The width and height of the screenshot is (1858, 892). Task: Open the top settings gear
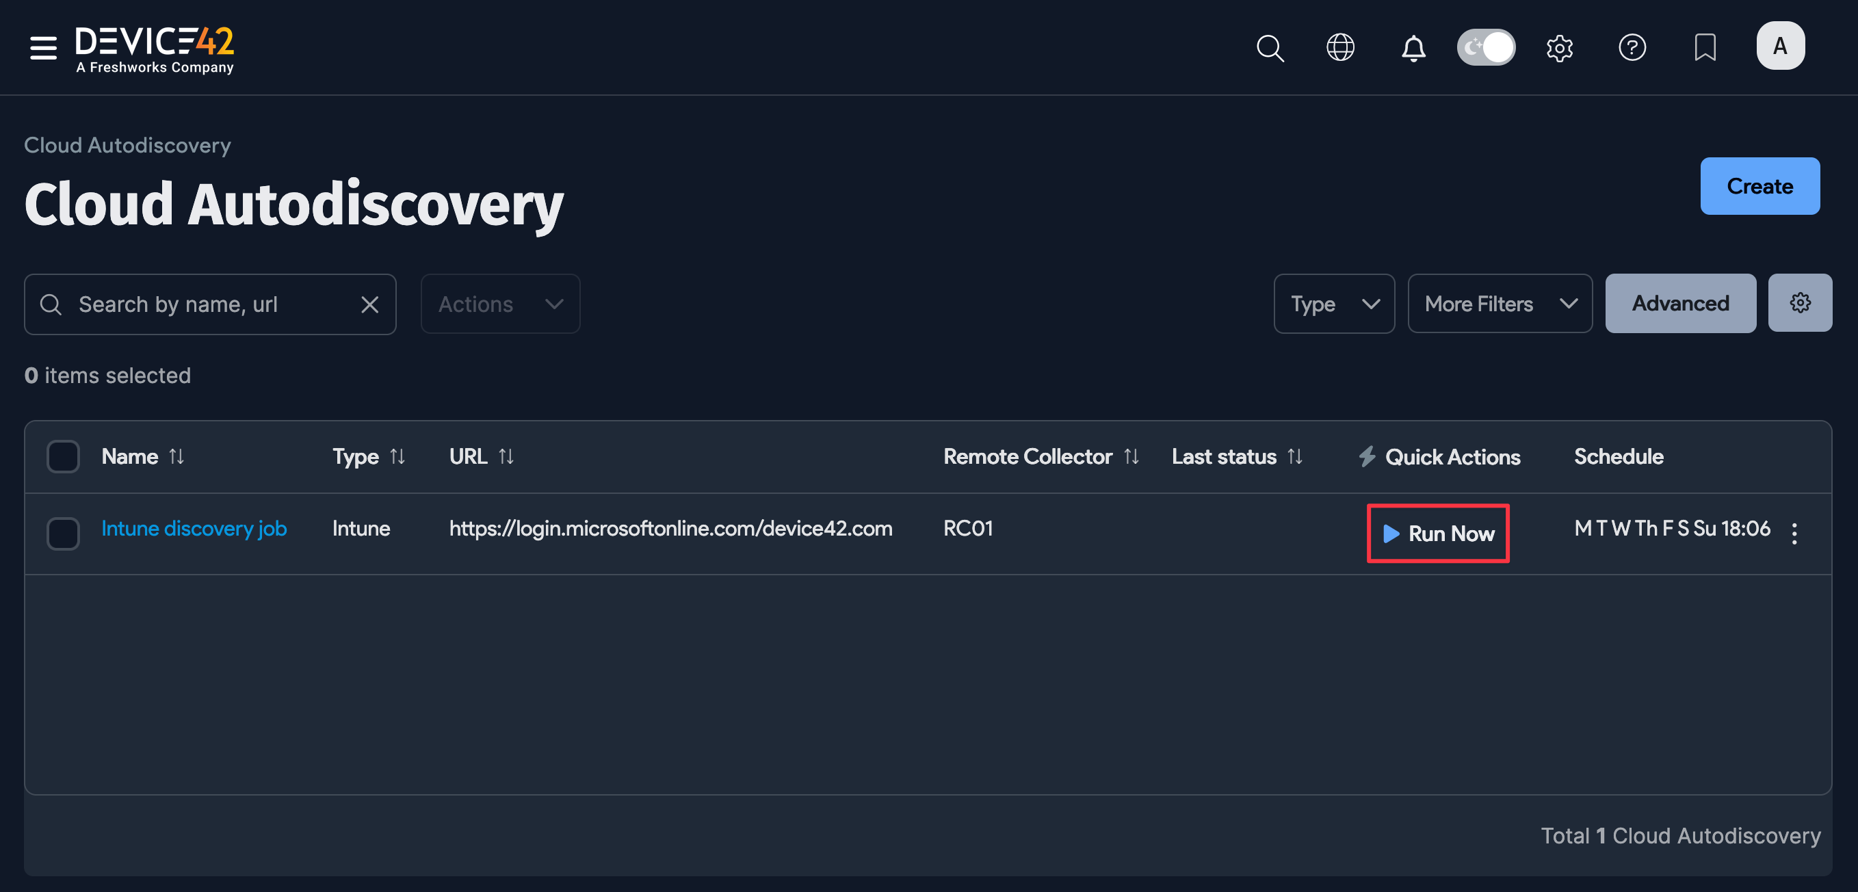[x=1560, y=48]
